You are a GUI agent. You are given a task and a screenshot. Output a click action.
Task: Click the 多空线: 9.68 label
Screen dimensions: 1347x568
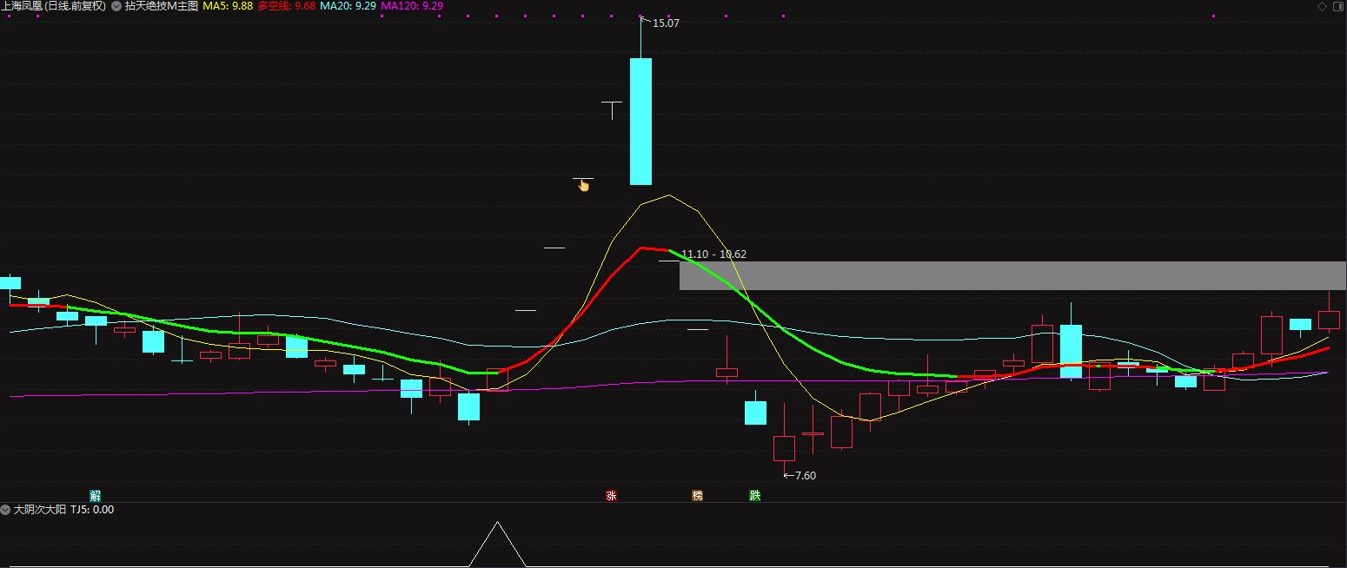coord(286,6)
